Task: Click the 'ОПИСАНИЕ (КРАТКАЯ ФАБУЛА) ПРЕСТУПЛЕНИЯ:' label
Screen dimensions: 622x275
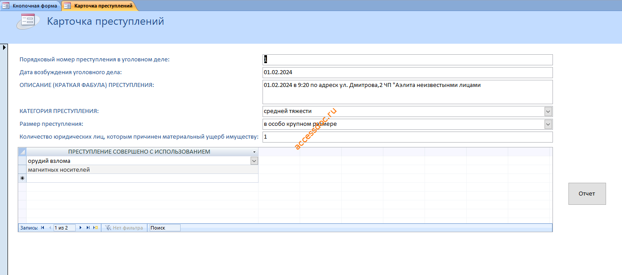Action: pos(87,85)
